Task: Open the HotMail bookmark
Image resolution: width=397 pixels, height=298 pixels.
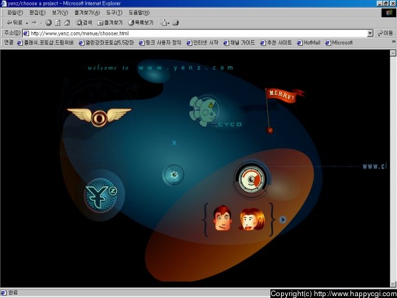Action: pyautogui.click(x=309, y=43)
